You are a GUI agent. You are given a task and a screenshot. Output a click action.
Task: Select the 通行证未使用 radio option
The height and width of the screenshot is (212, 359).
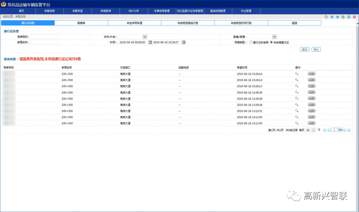pyautogui.click(x=251, y=42)
